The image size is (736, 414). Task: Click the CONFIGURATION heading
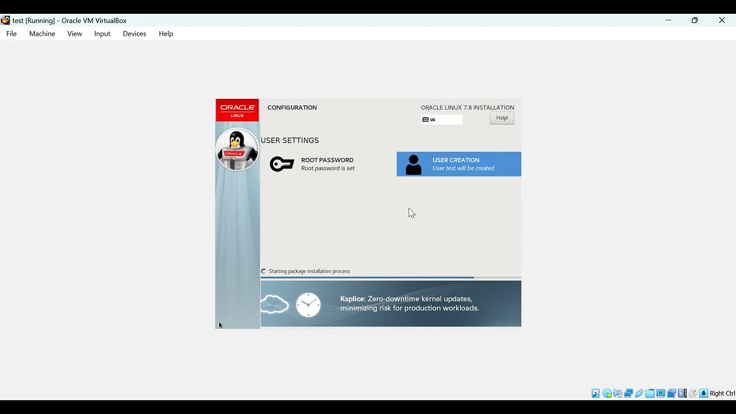pos(292,108)
